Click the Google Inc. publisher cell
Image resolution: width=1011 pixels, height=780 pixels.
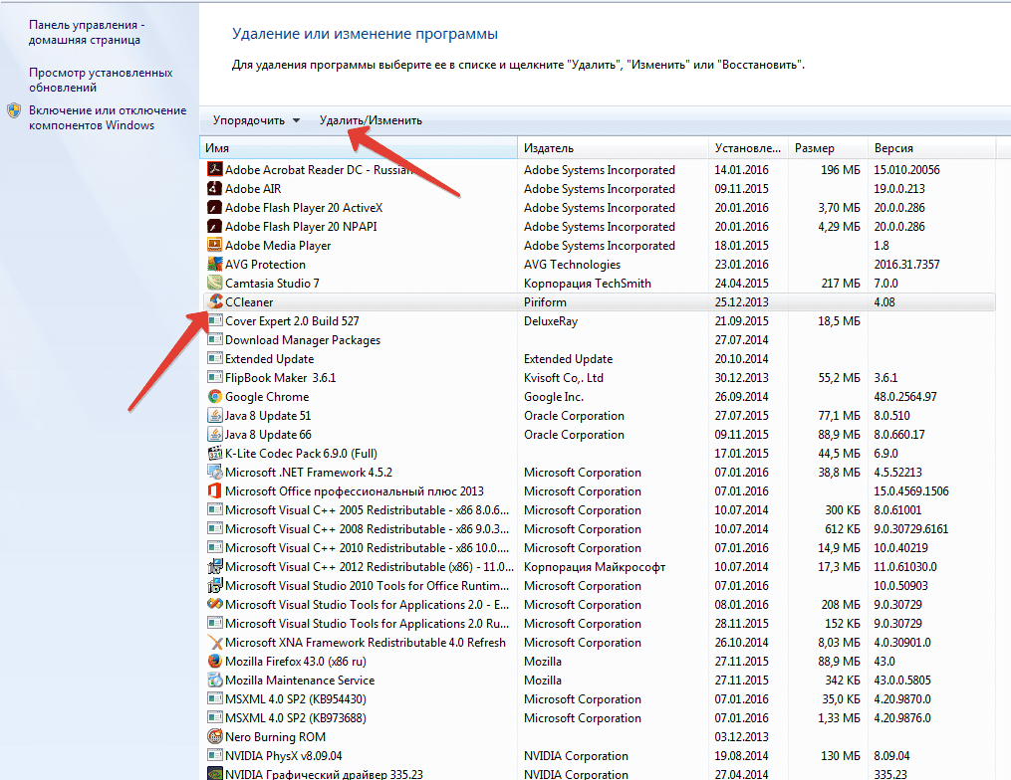[x=554, y=397]
